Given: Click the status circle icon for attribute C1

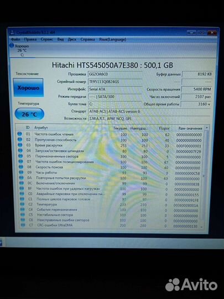Looking at the screenshot, I should (x=22, y=199).
